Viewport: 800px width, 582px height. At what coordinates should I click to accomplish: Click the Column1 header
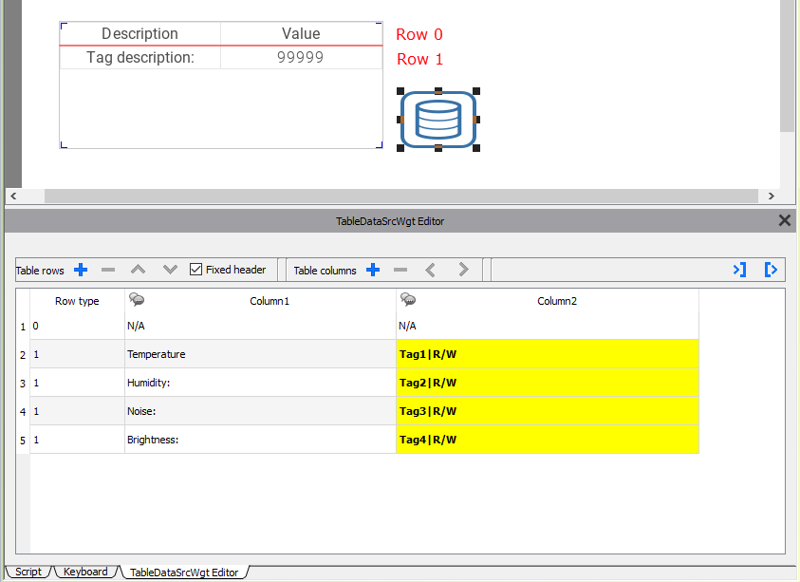pyautogui.click(x=269, y=301)
